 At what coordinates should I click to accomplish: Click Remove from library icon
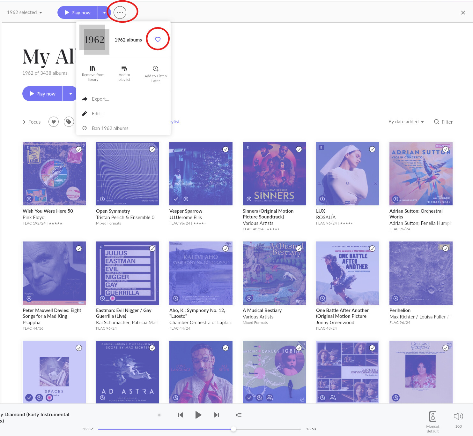[93, 68]
